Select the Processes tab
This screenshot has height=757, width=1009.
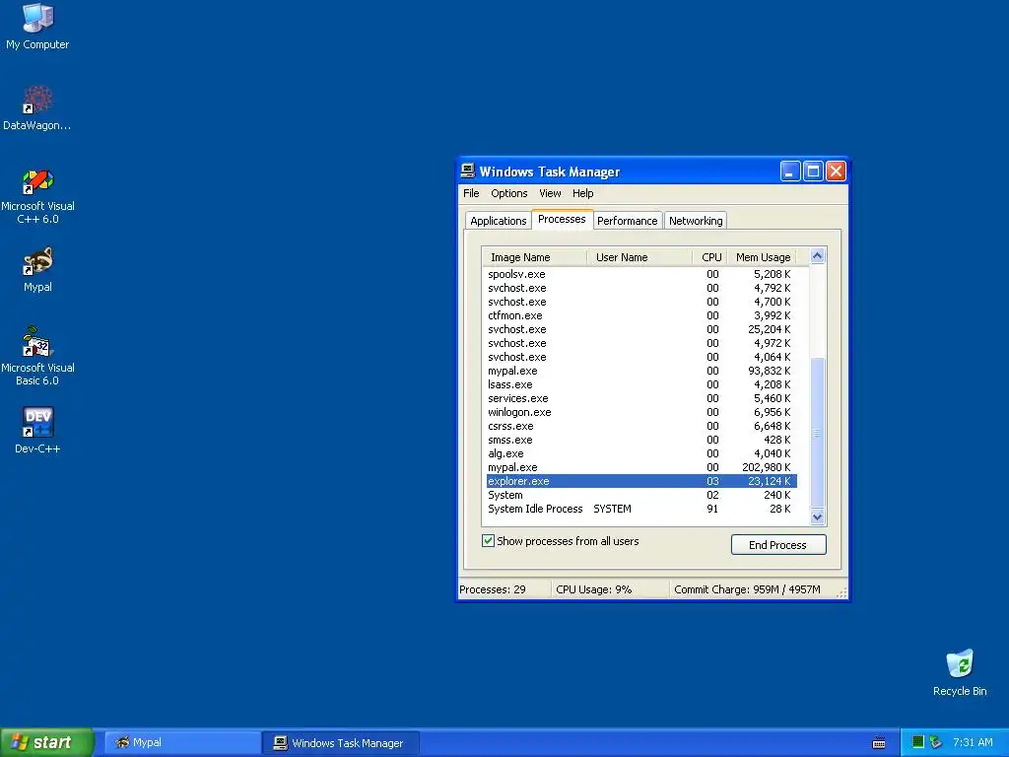tap(562, 219)
